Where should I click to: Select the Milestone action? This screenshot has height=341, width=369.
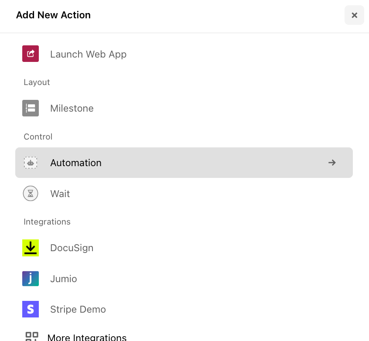[72, 108]
